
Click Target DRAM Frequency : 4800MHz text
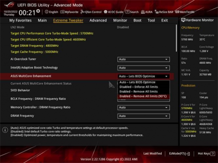point(34,46)
